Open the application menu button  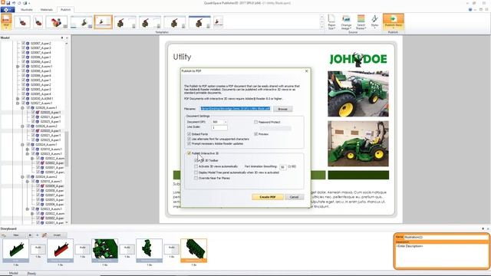point(8,10)
